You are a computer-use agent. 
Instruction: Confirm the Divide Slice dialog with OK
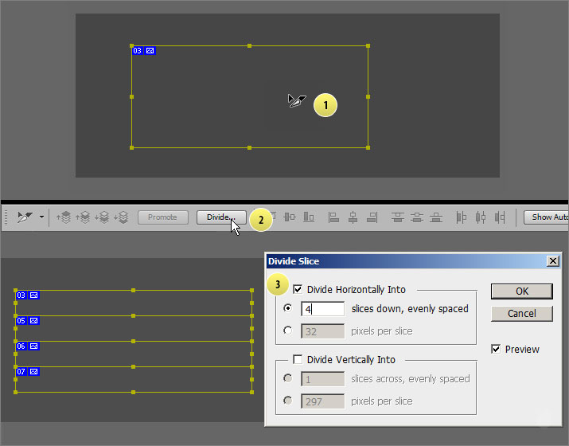521,291
